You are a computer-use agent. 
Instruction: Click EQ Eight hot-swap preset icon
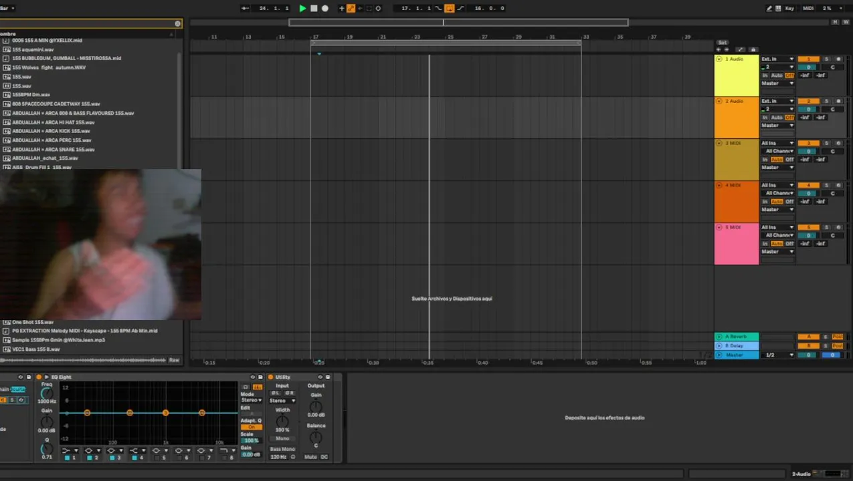coord(253,377)
